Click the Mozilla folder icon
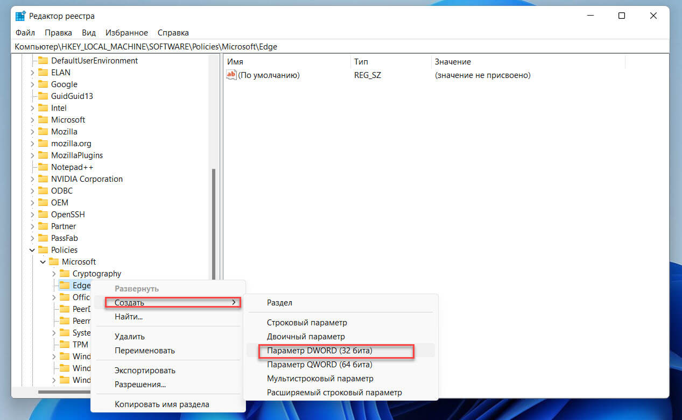The height and width of the screenshot is (420, 682). pos(43,132)
